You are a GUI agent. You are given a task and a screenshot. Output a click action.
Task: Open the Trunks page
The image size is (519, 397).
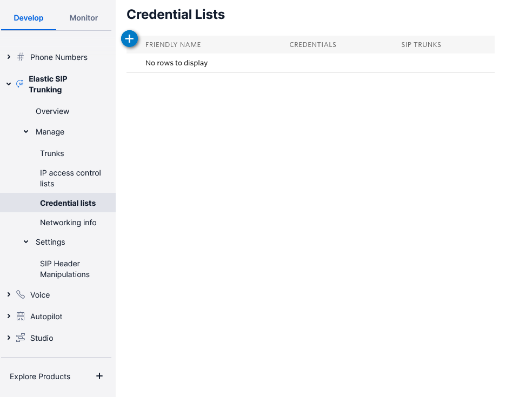52,153
